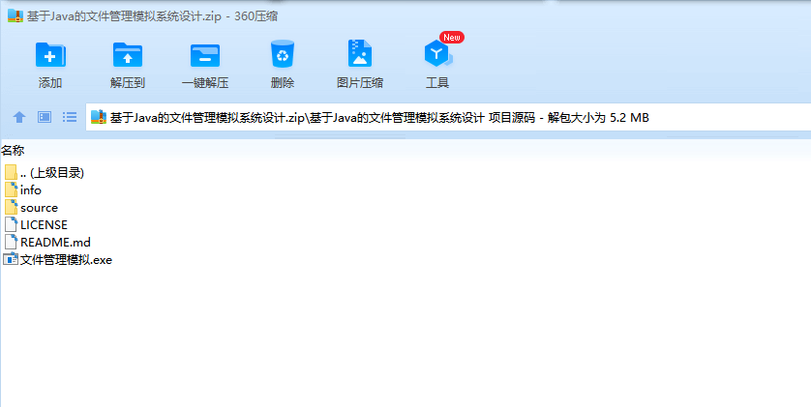Click the "README.md" file name
Image resolution: width=811 pixels, height=407 pixels.
55,243
